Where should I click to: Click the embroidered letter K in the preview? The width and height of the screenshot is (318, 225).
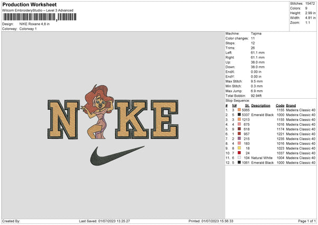pos(131,119)
